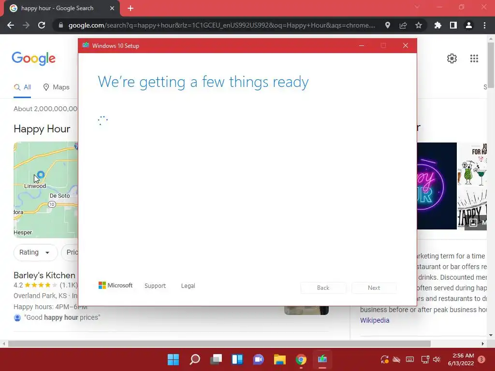The height and width of the screenshot is (371, 495).
Task: Click Legal in Windows 10 Setup
Action: [x=188, y=286]
